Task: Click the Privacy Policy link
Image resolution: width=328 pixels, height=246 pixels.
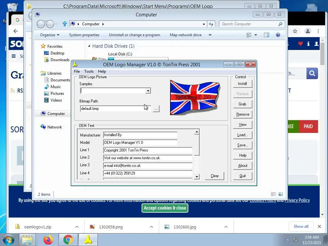Action: click(x=297, y=200)
